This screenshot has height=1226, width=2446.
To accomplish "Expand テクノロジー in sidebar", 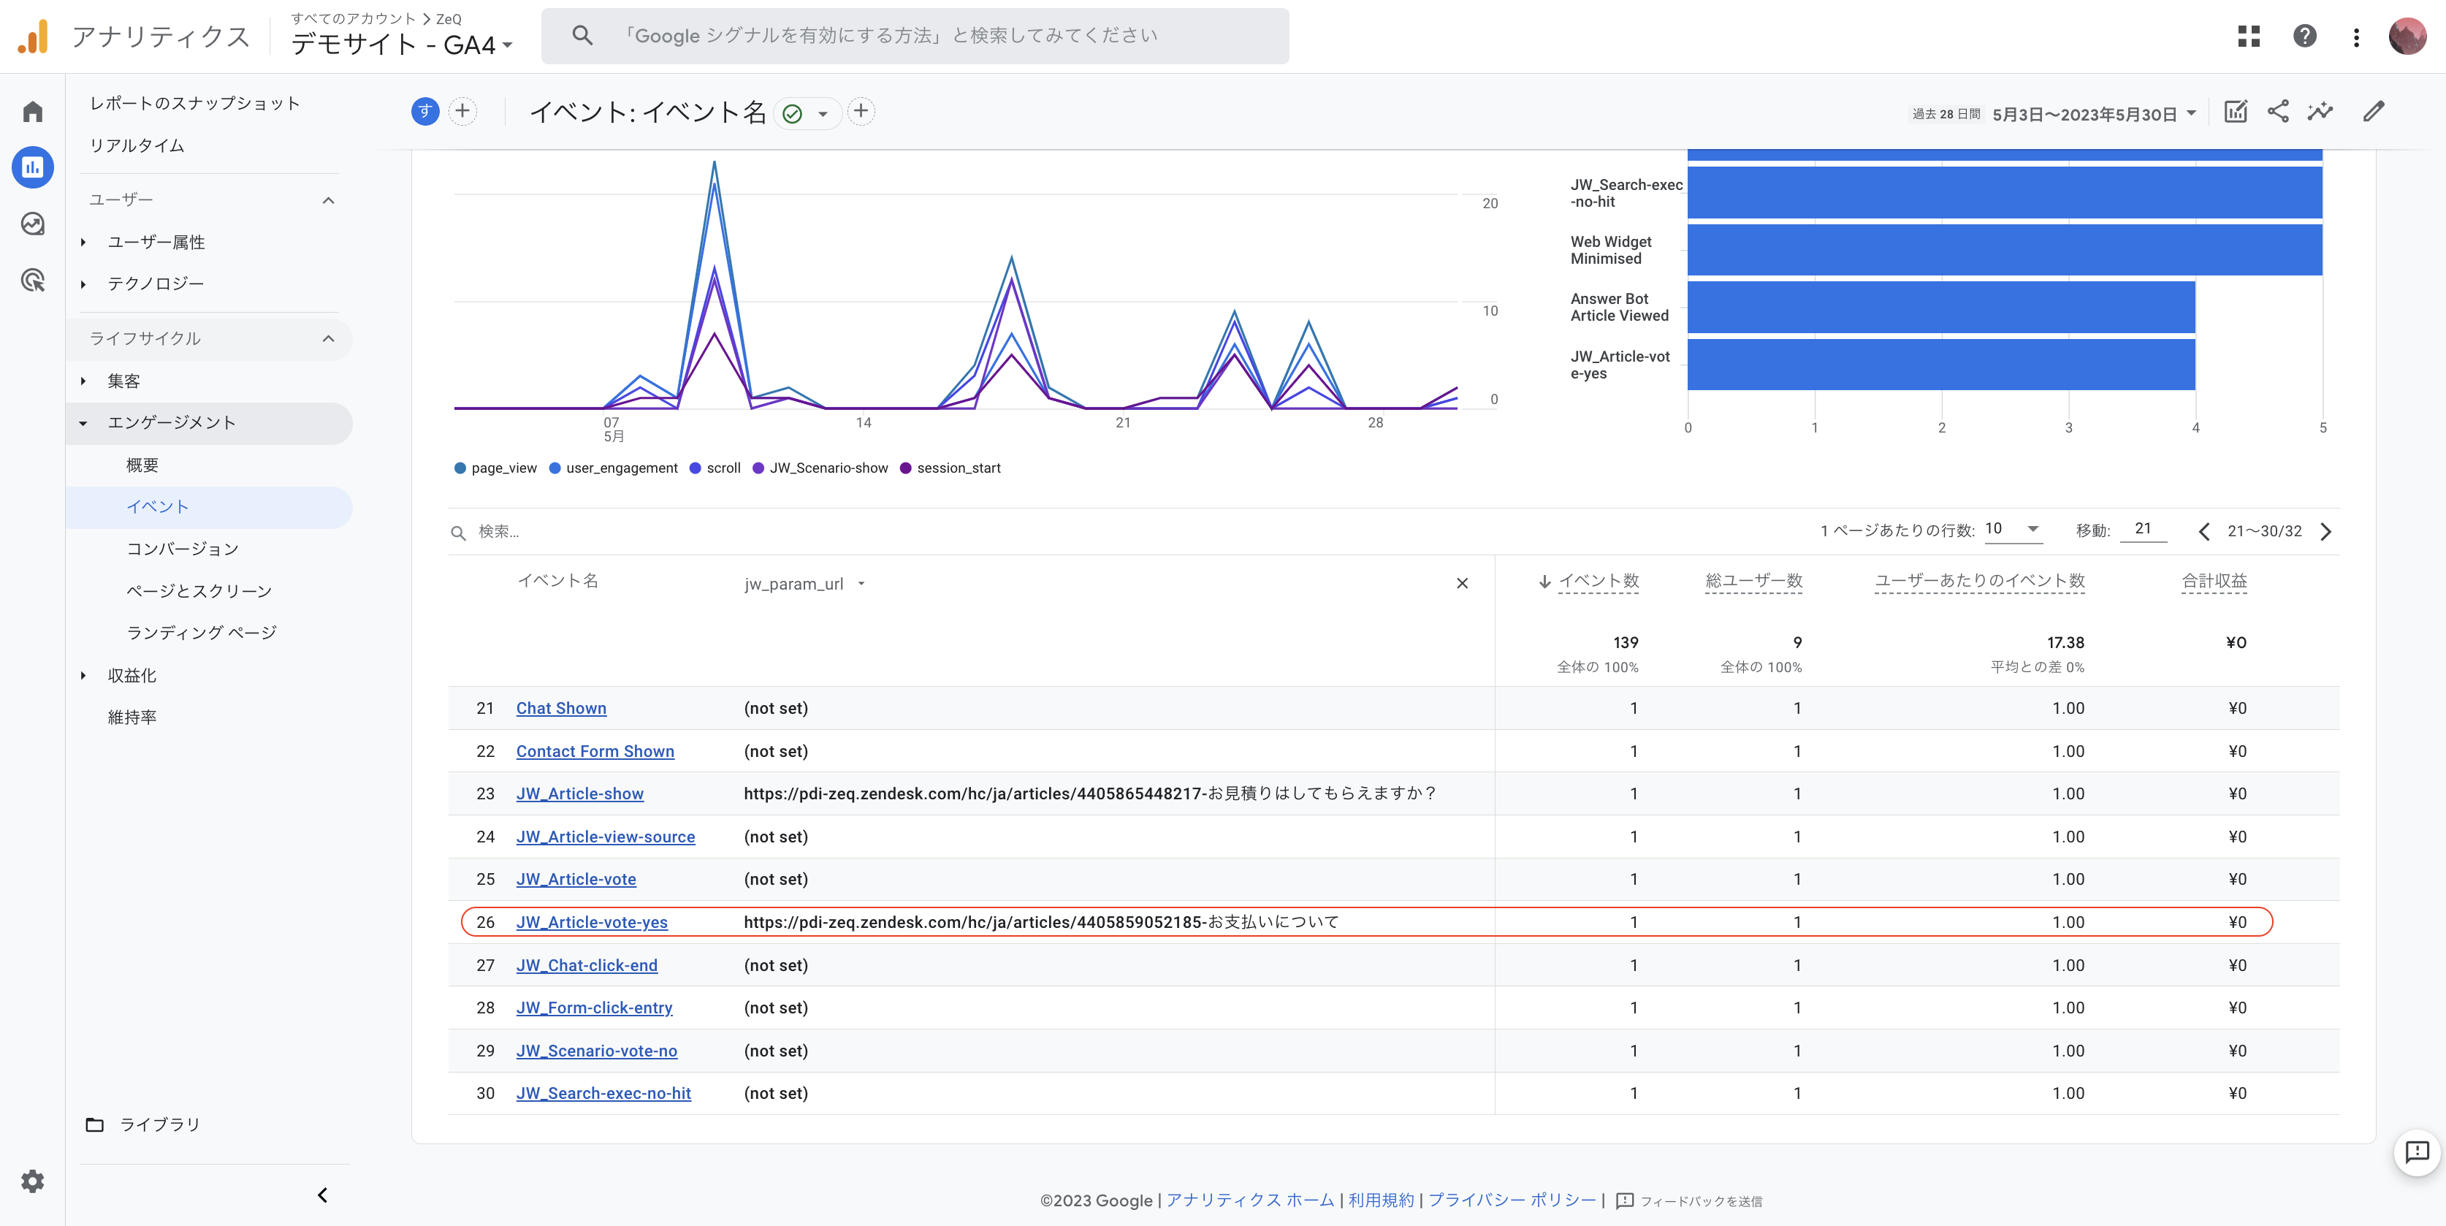I will [x=83, y=284].
